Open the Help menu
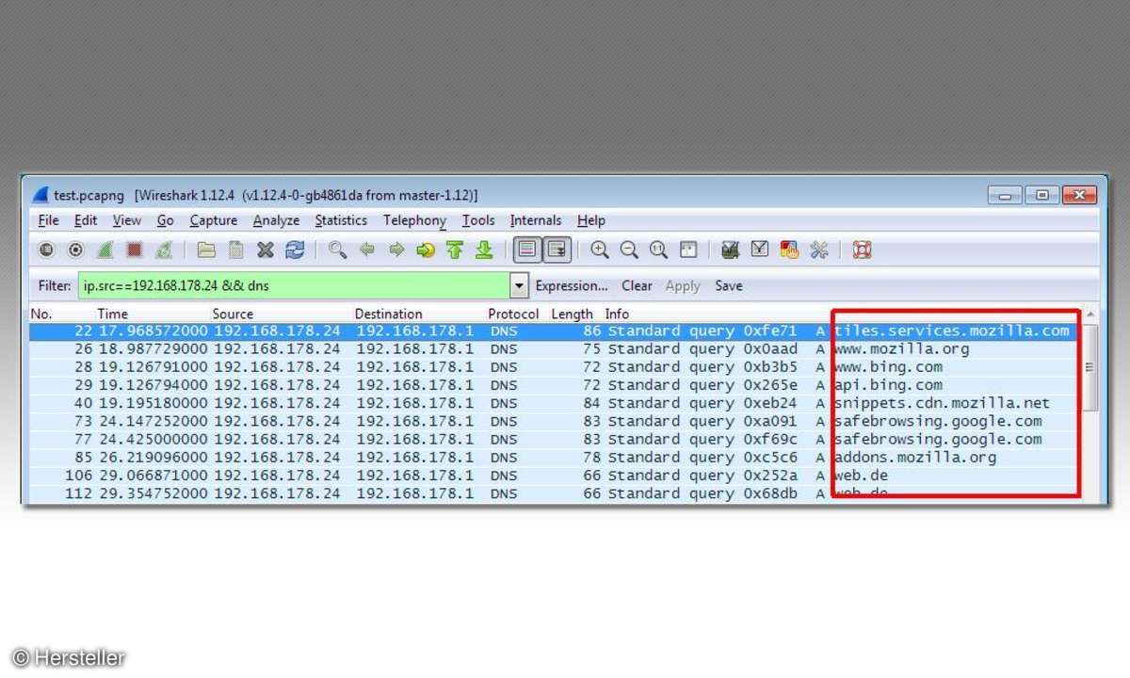Image resolution: width=1130 pixels, height=678 pixels. click(x=591, y=220)
